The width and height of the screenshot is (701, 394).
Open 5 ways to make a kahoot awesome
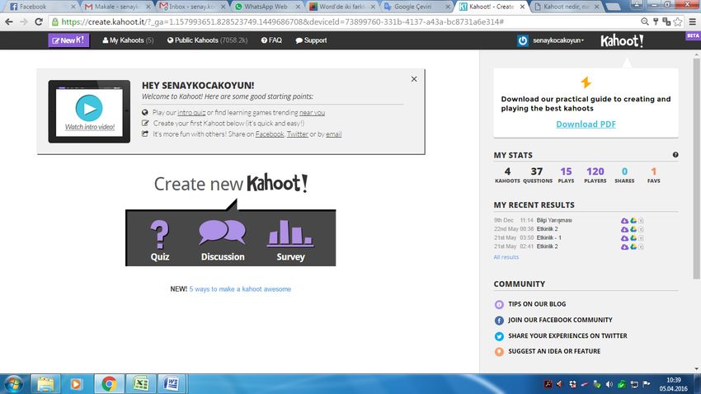(x=240, y=289)
